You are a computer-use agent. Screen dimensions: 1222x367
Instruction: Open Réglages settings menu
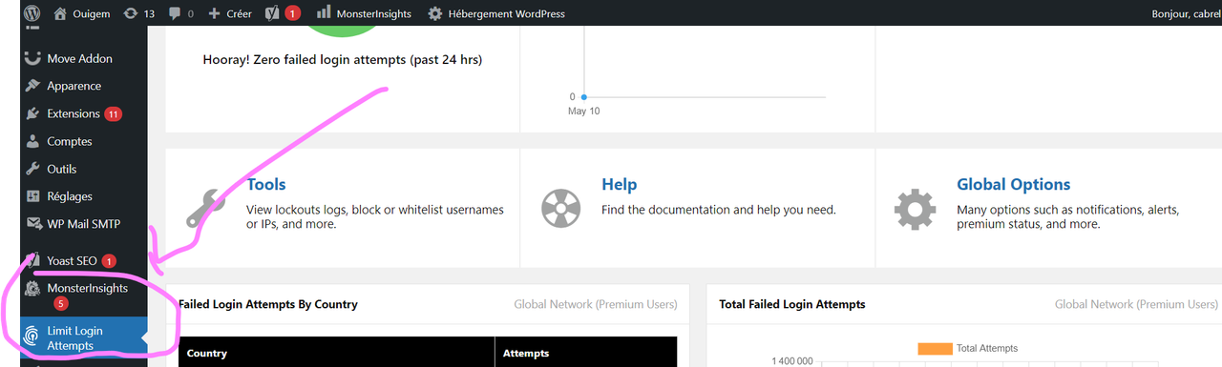tap(70, 196)
